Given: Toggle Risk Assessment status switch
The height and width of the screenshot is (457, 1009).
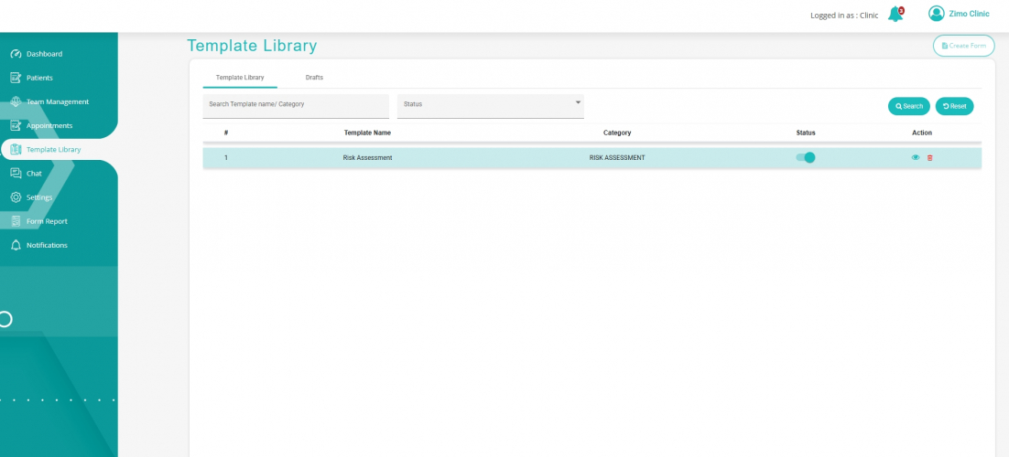Looking at the screenshot, I should coord(806,157).
